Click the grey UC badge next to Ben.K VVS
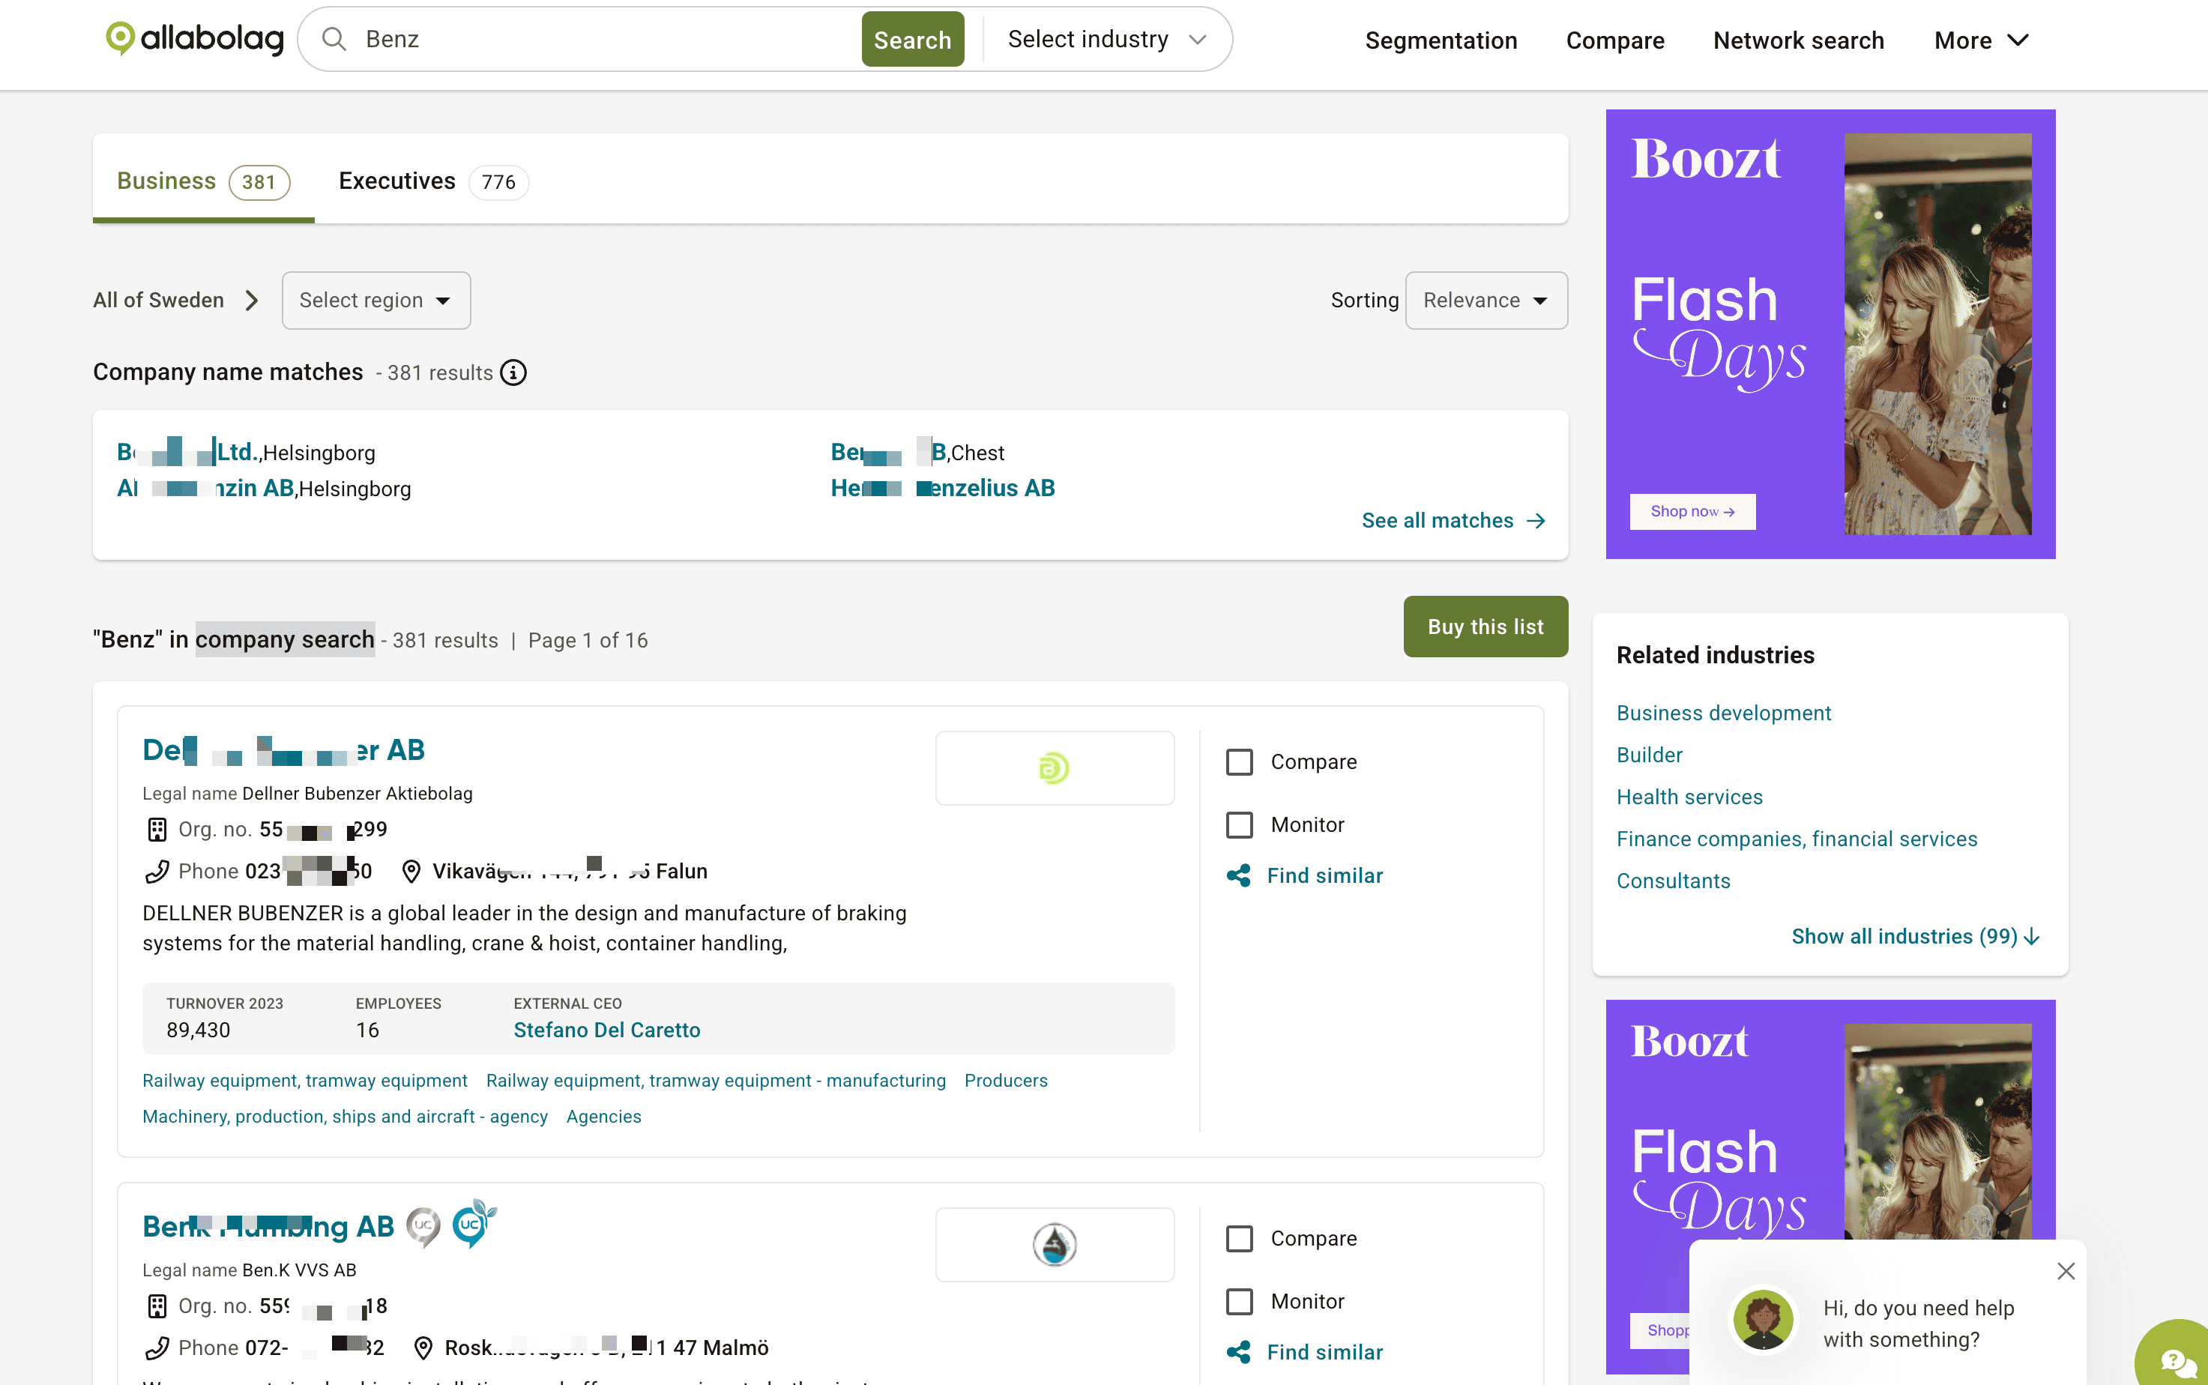Viewport: 2208px width, 1385px height. pos(423,1227)
